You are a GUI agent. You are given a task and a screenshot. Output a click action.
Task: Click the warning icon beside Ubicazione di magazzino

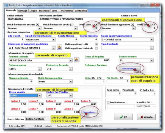[59, 48]
